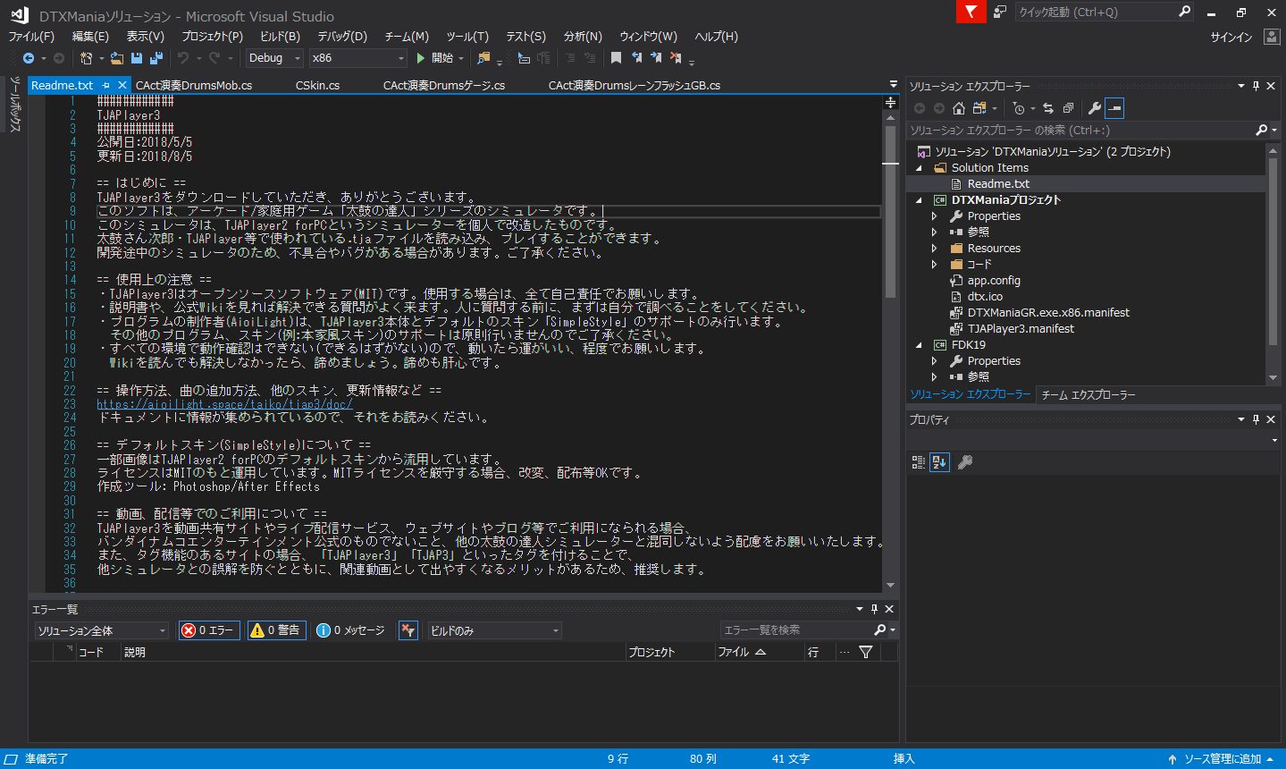Click the quick launch search magnifier icon
This screenshot has height=769, width=1286.
pos(1184,12)
